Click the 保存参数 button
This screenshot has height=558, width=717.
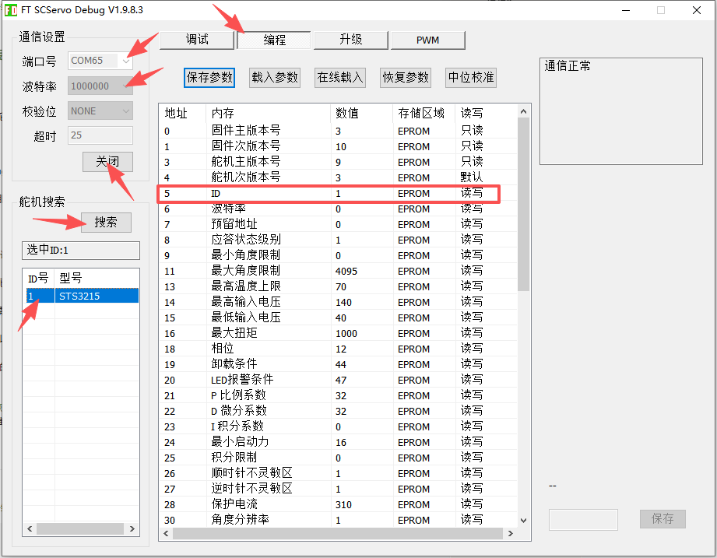[x=209, y=77]
